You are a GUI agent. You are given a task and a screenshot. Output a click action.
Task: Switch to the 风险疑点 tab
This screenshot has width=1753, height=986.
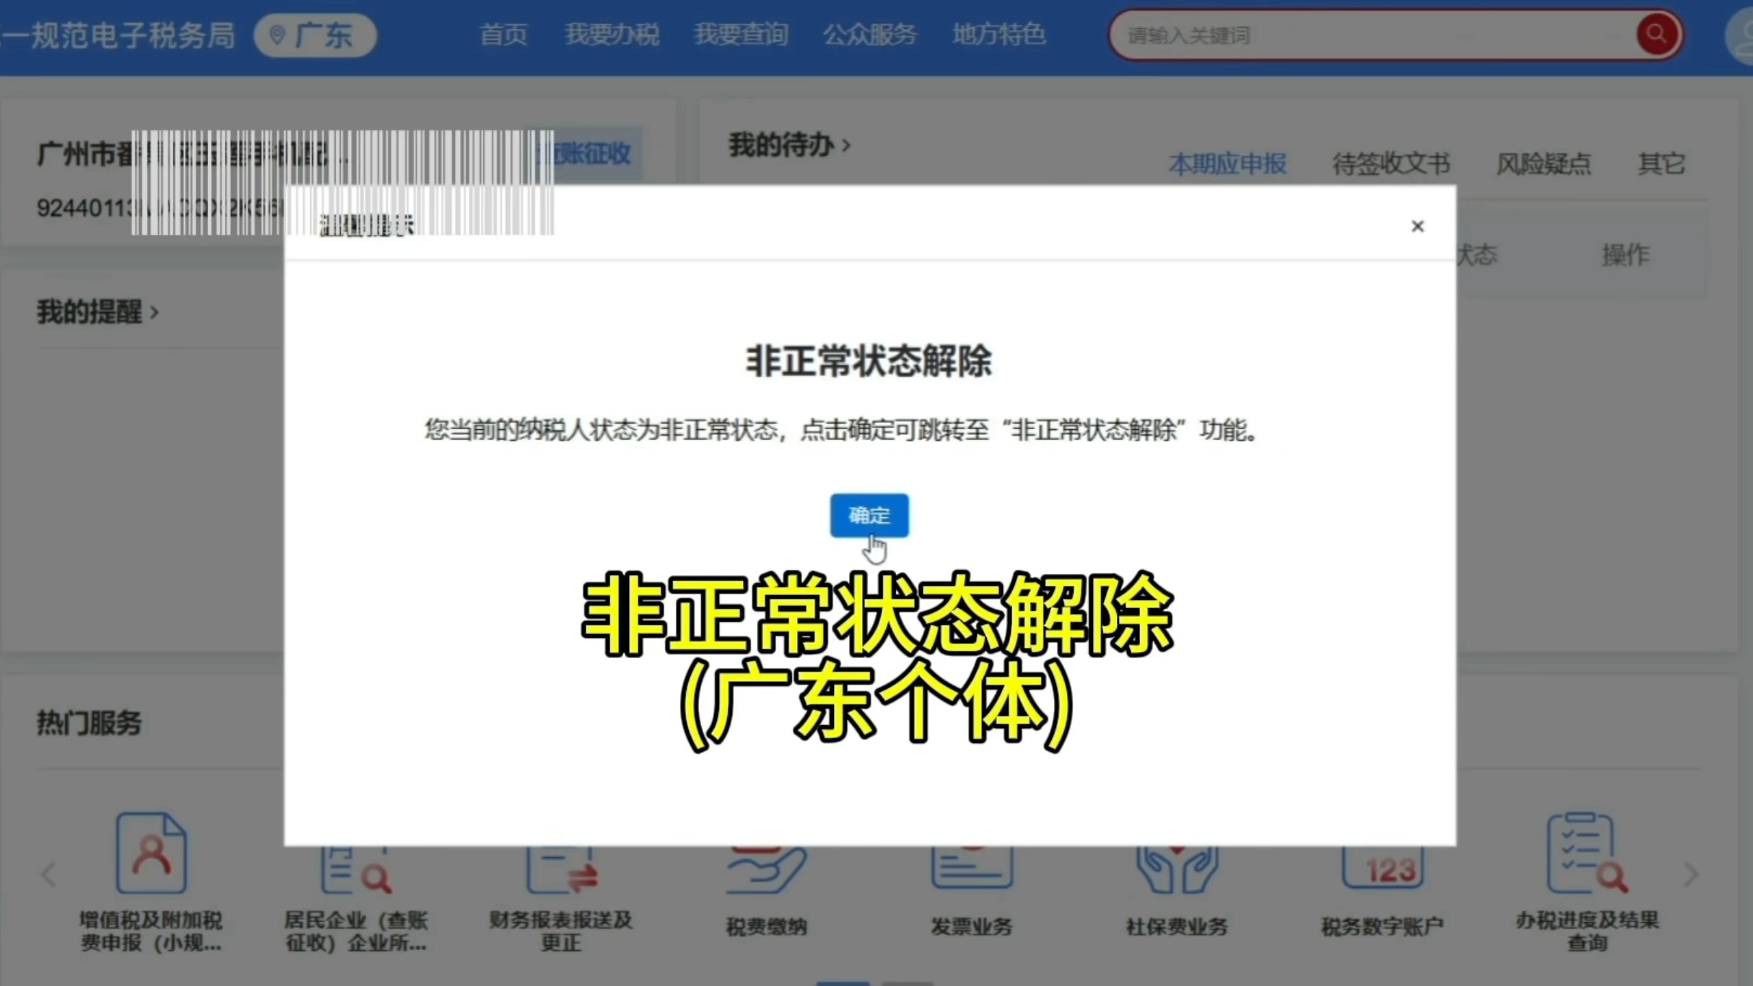coord(1543,164)
